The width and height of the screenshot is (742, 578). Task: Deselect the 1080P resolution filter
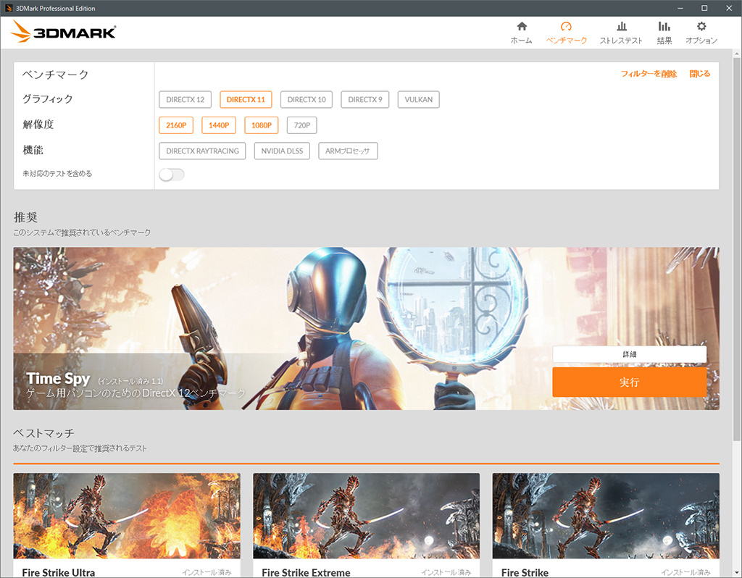coord(261,125)
